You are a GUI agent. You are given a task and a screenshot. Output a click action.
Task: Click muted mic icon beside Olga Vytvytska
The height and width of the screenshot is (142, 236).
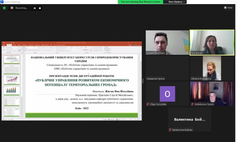pos(148,104)
